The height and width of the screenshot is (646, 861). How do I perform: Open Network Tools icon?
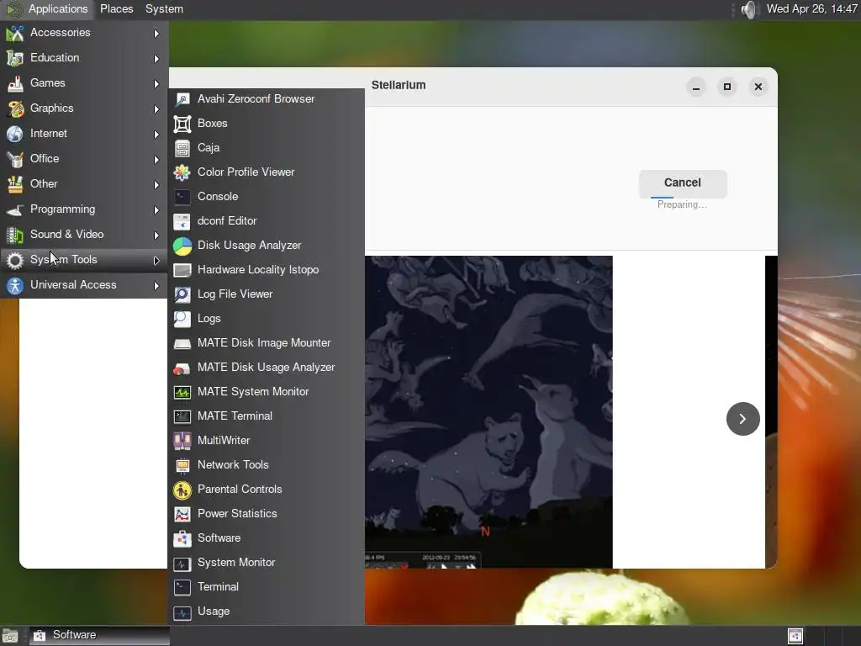pos(182,464)
